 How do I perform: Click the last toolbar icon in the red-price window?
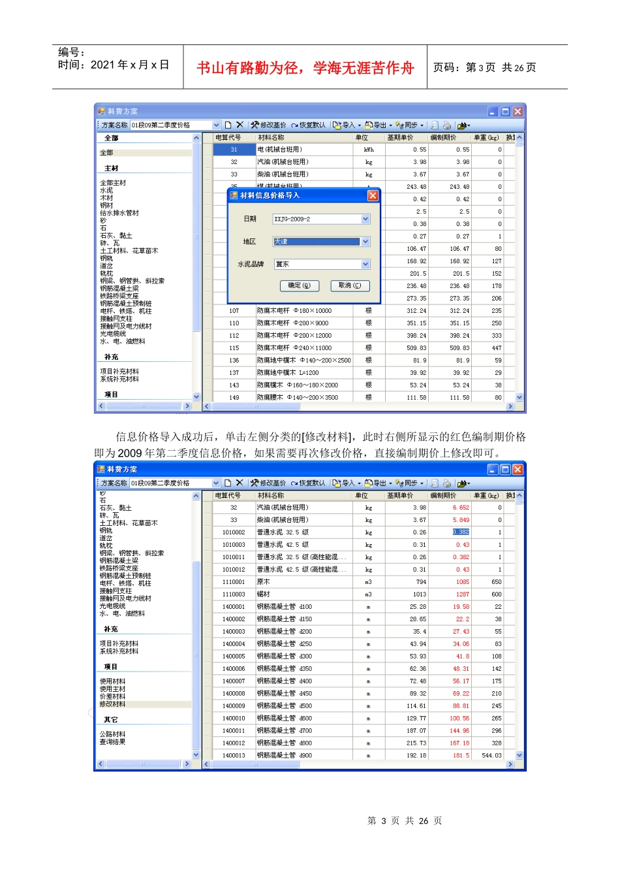pyautogui.click(x=463, y=483)
